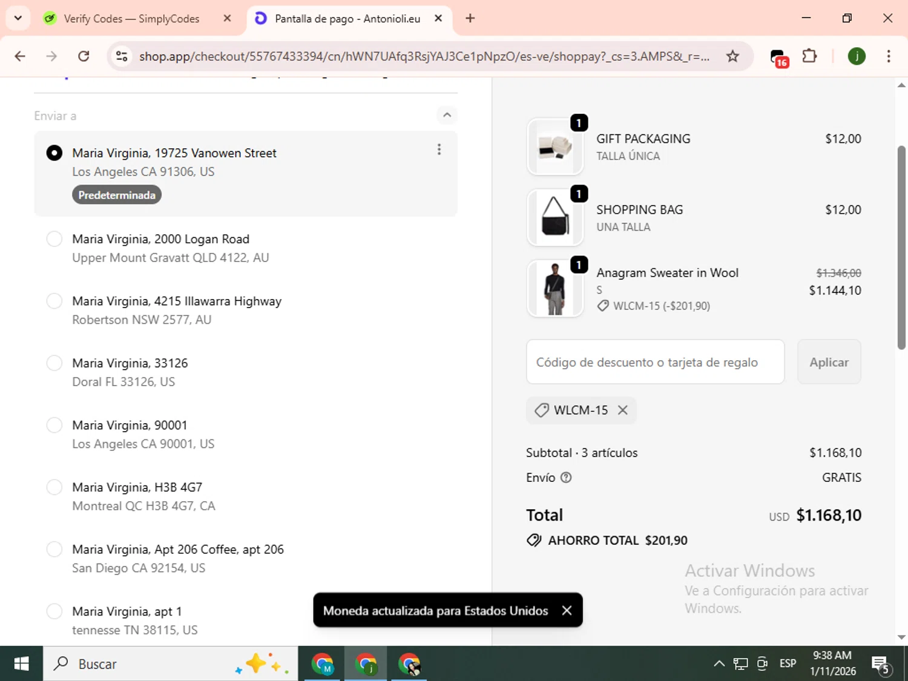Click the WLCM-15 tag icon chip
The width and height of the screenshot is (908, 681).
click(x=542, y=410)
